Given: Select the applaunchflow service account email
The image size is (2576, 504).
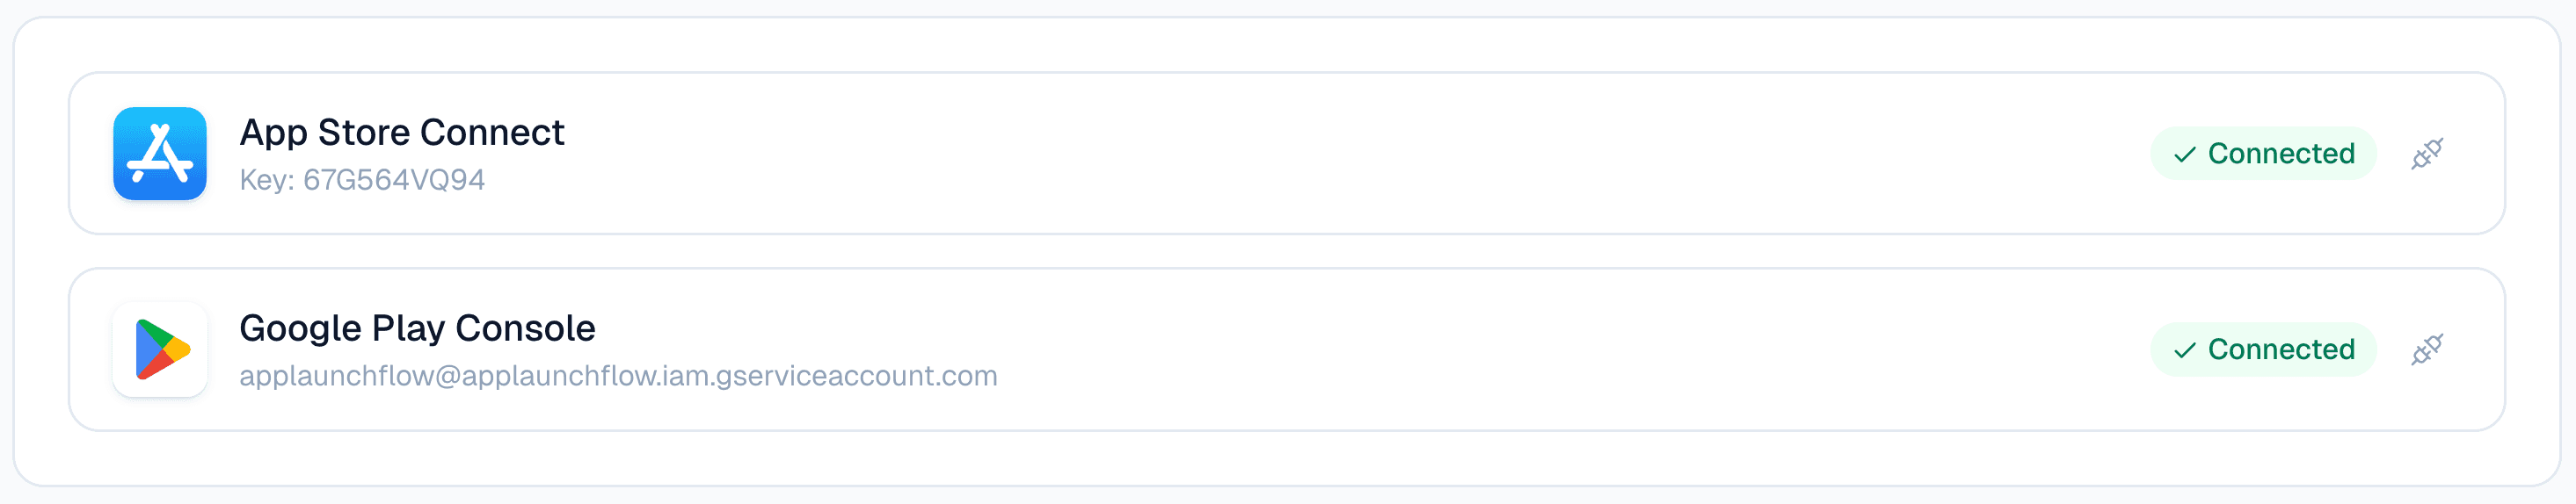Looking at the screenshot, I should pos(618,377).
